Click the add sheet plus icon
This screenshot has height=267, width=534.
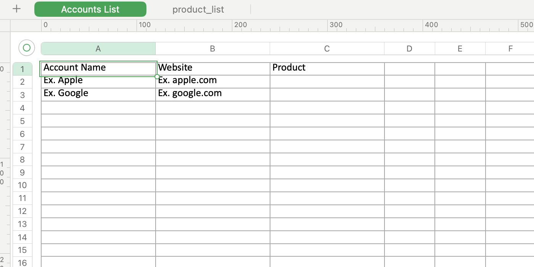pyautogui.click(x=16, y=9)
